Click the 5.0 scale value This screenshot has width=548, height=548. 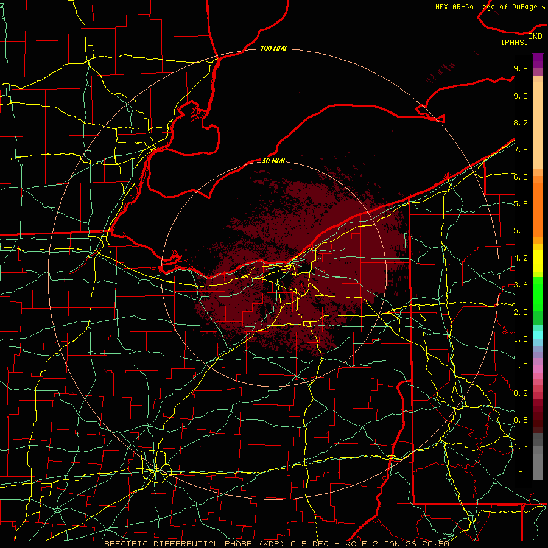[x=521, y=231]
